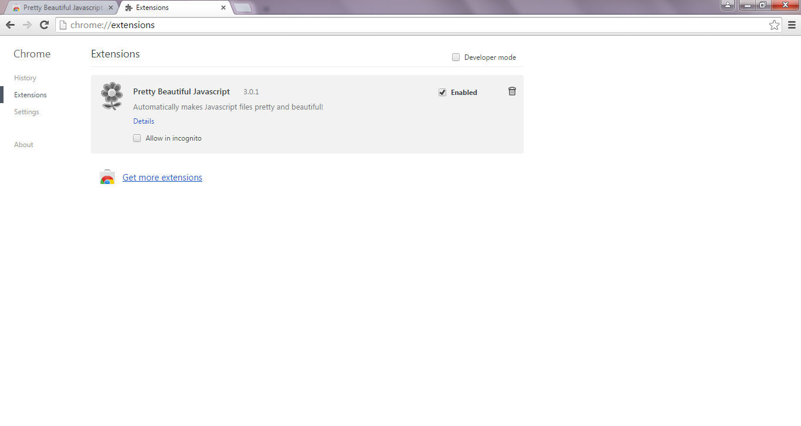This screenshot has width=801, height=426.
Task: Open History in the sidebar
Action: point(25,78)
